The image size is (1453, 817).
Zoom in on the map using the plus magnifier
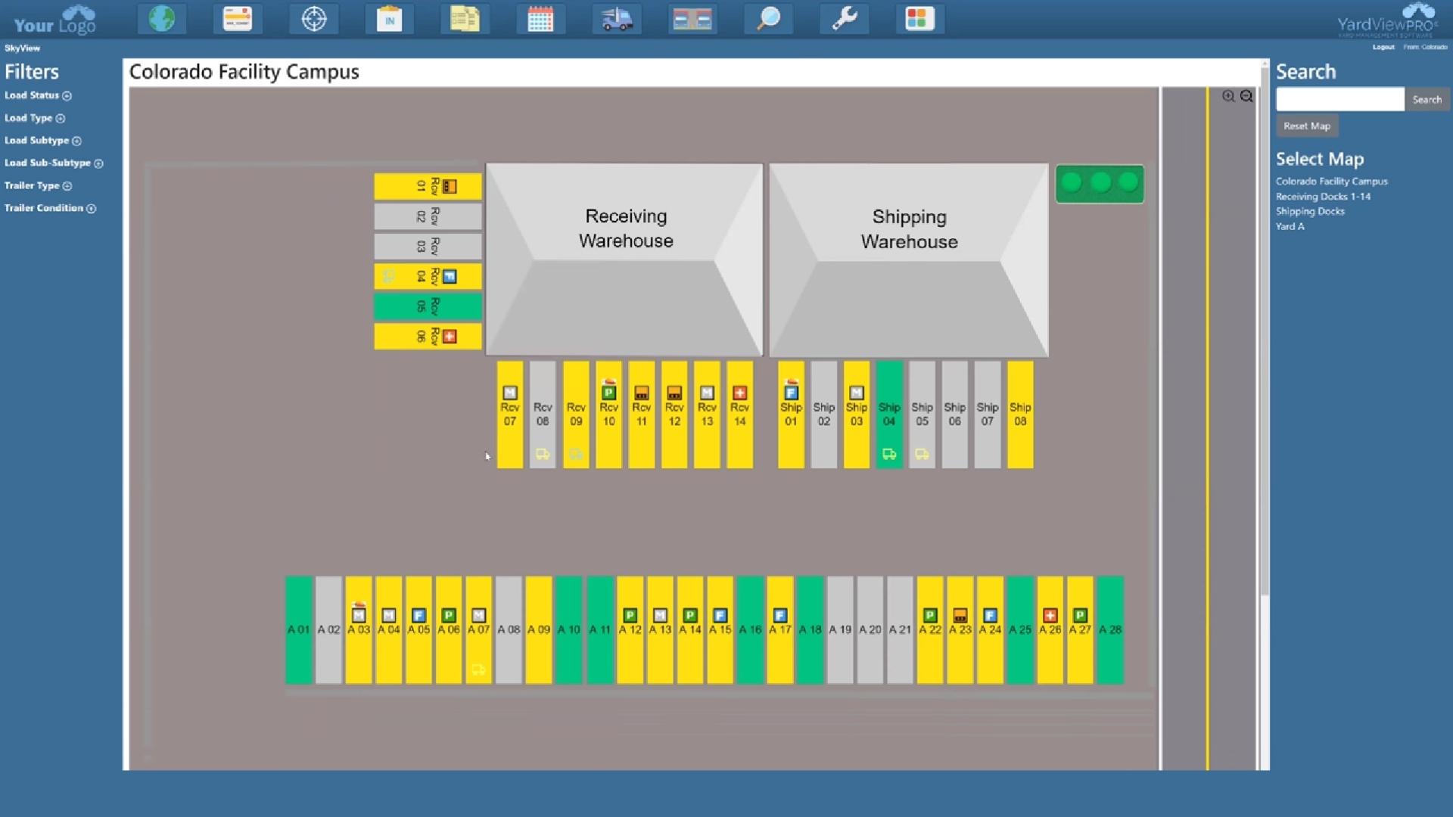tap(1227, 96)
